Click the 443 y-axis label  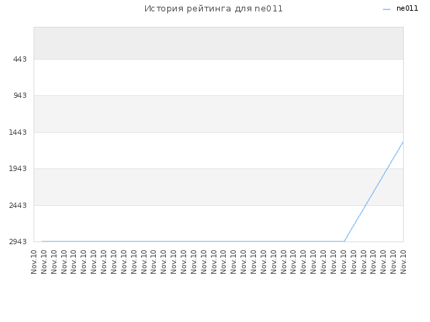(20, 59)
